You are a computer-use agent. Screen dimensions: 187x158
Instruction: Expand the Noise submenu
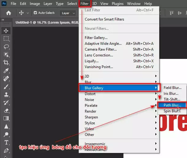tap(119, 99)
